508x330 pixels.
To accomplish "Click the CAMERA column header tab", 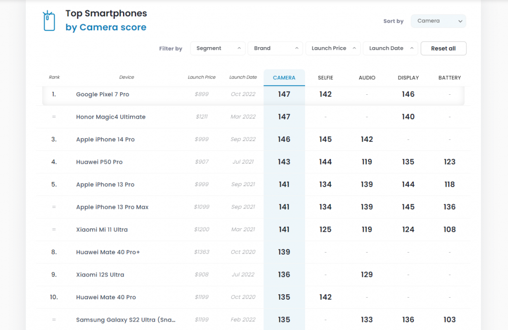I will pos(284,78).
